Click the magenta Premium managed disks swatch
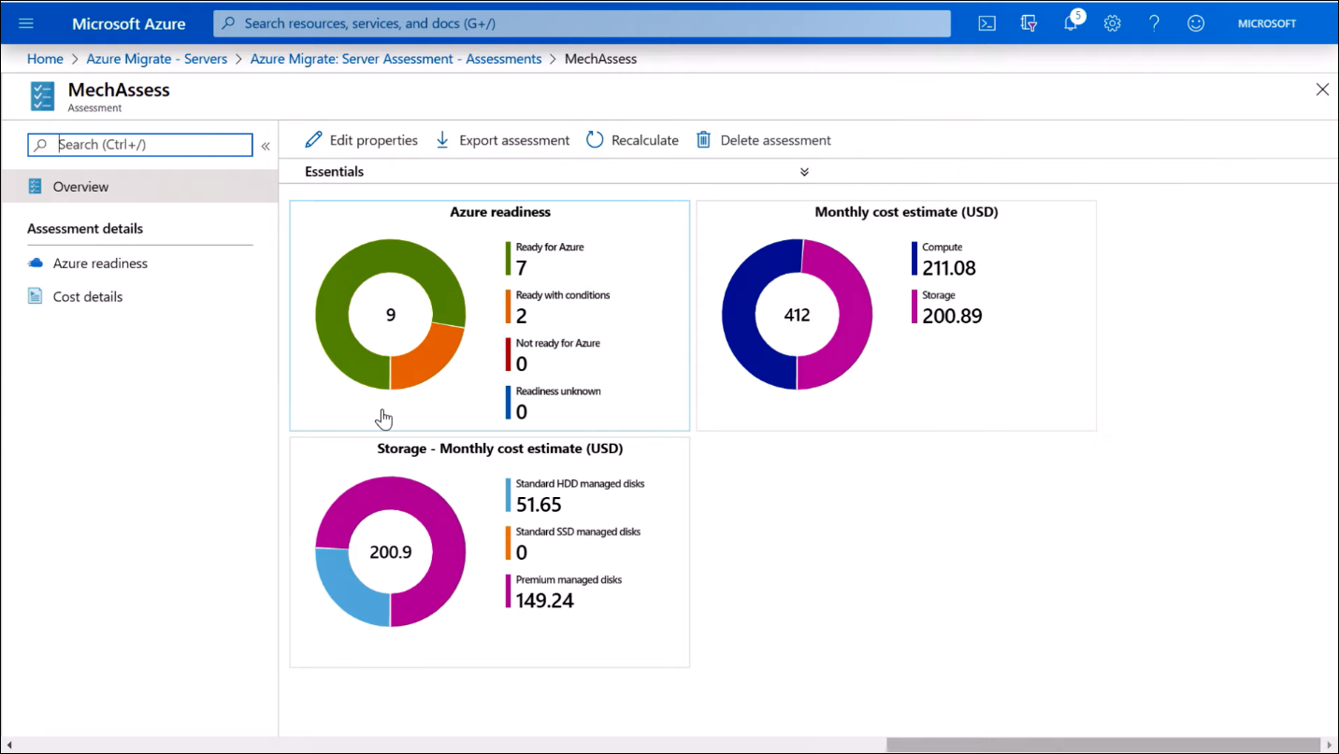This screenshot has width=1339, height=754. point(509,590)
